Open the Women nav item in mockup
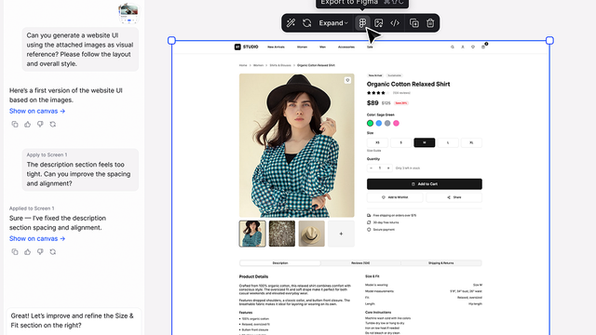This screenshot has width=596, height=335. pos(302,47)
